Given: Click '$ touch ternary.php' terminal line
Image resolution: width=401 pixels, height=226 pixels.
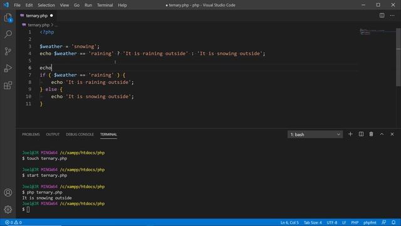Looking at the screenshot, I should (x=44, y=158).
